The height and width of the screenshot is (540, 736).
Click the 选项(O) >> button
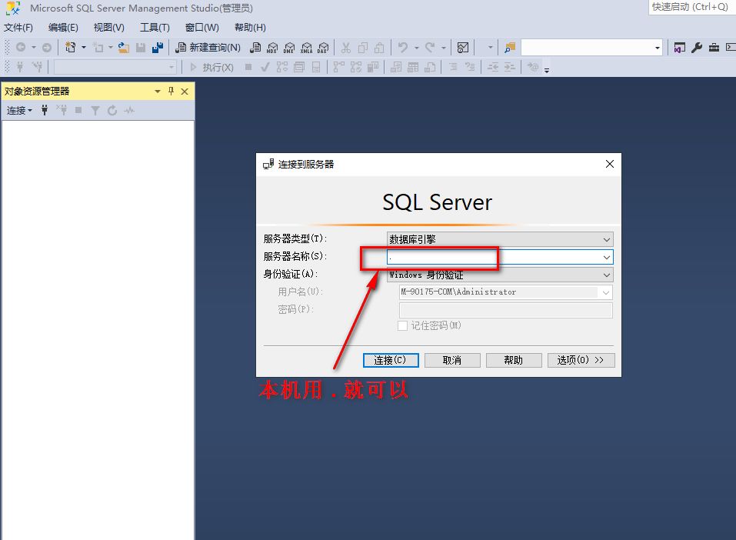click(581, 360)
